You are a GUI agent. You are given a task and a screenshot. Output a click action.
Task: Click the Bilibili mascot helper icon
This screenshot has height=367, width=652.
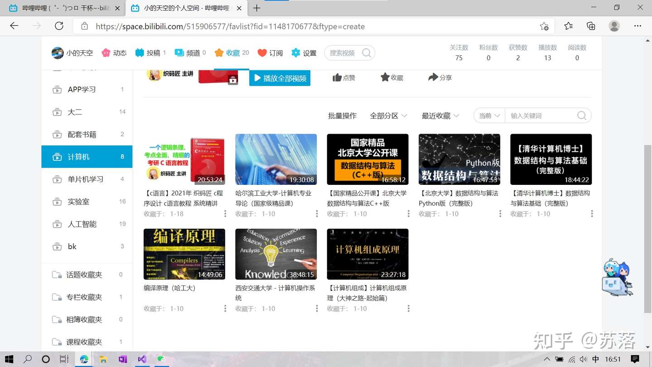coord(617,278)
